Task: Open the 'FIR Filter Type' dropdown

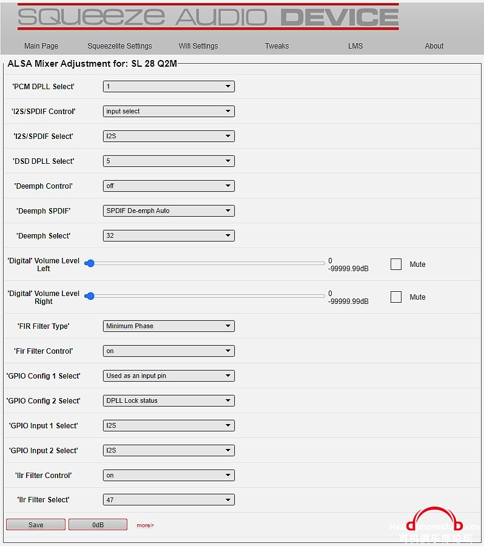Action: [169, 326]
